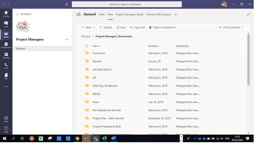
Task: Open Word from the taskbar
Action: pyautogui.click(x=113, y=139)
